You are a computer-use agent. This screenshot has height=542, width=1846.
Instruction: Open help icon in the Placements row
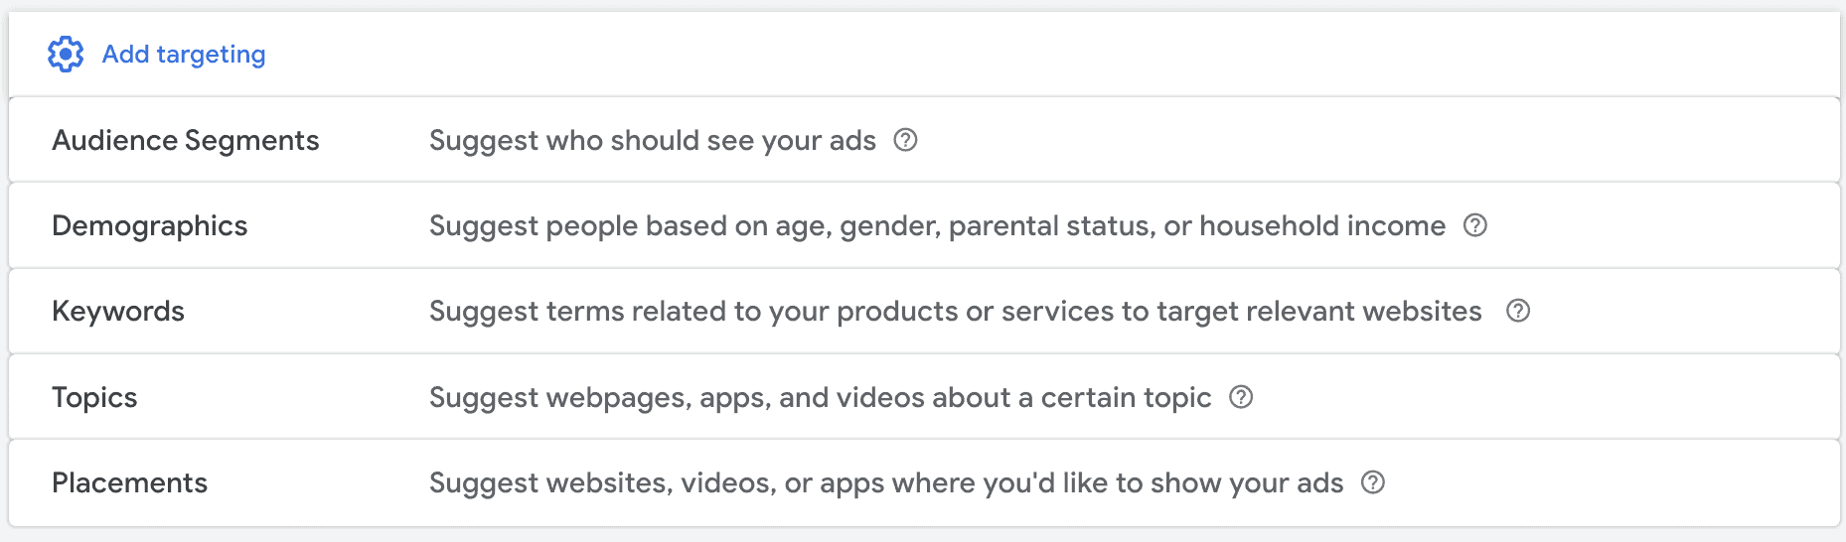tap(1373, 482)
